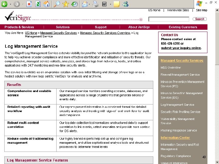219x164 pixels.
Task: Open Managed Security Services sidebar heading
Action: [x=182, y=60]
